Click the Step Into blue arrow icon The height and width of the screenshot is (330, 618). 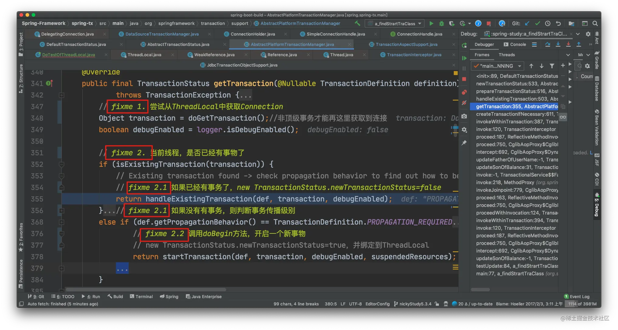tap(558, 44)
